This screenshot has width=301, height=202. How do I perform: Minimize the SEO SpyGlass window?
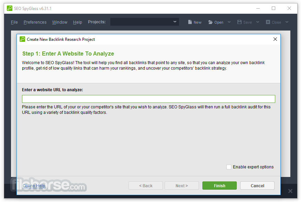coord(258,8)
